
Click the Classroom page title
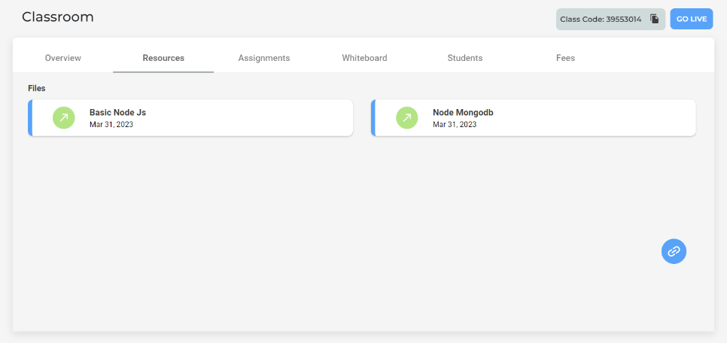pos(57,17)
